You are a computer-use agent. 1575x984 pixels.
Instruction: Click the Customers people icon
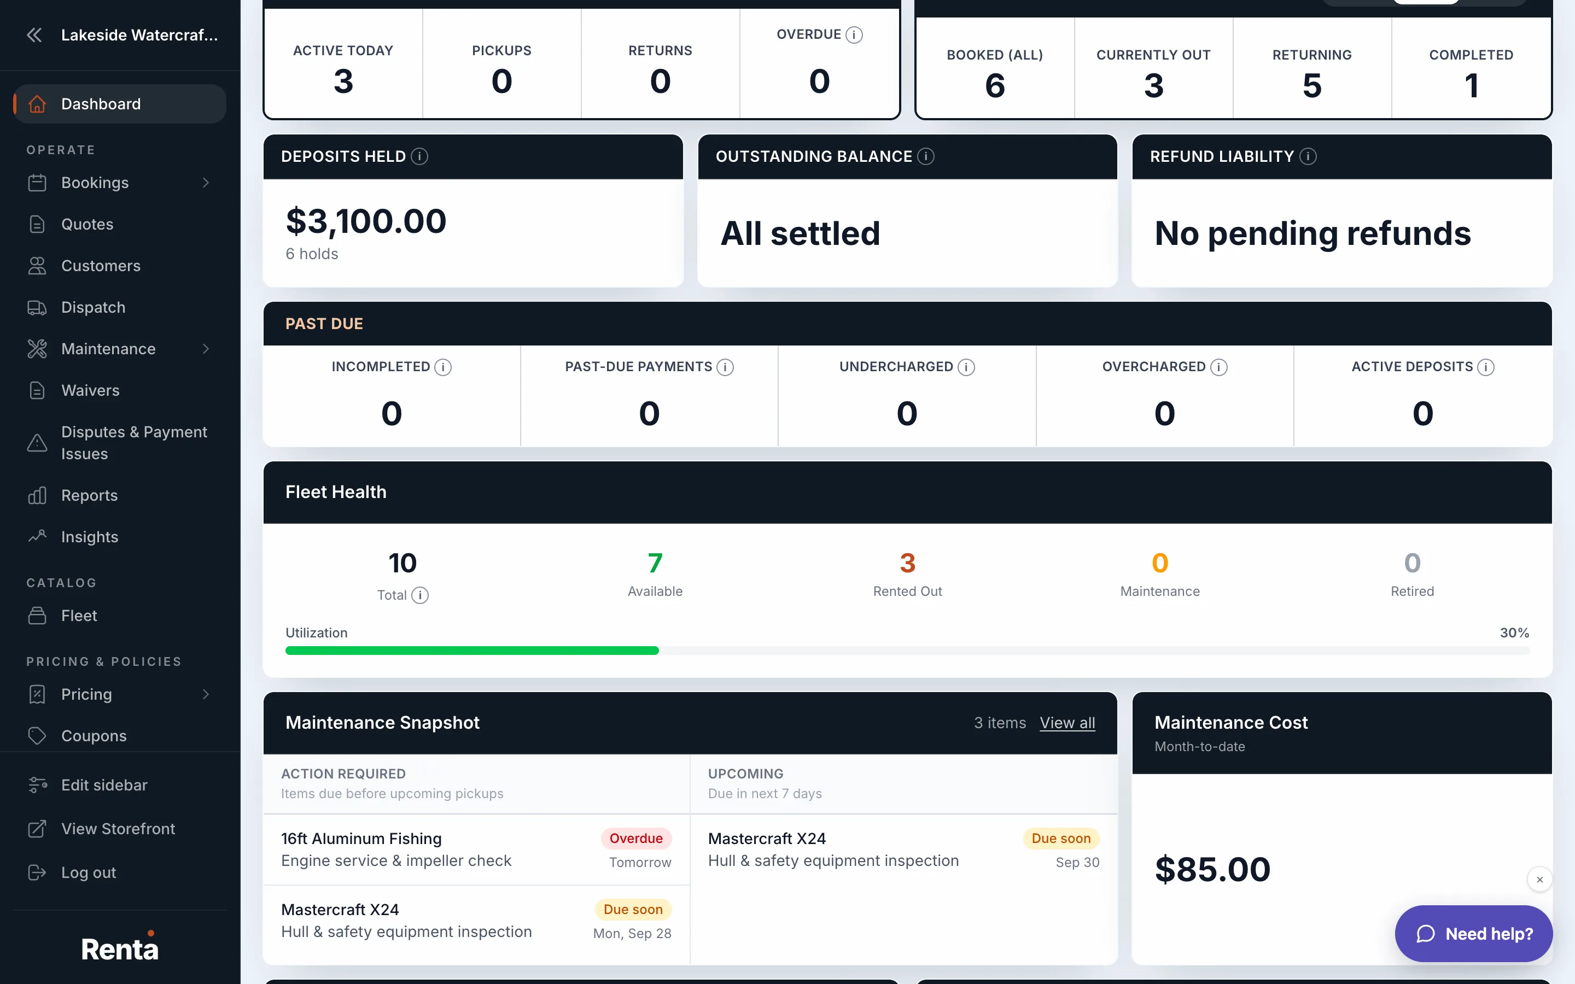point(37,266)
